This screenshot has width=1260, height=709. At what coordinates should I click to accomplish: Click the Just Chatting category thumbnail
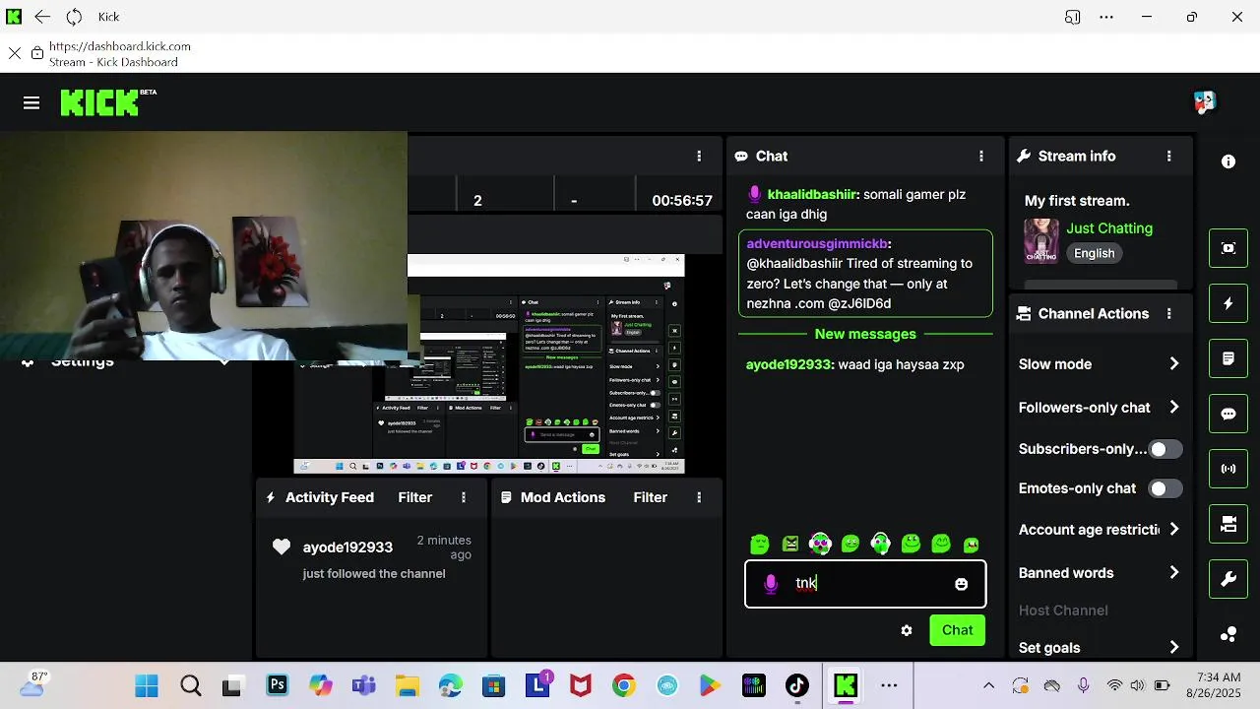tap(1041, 241)
